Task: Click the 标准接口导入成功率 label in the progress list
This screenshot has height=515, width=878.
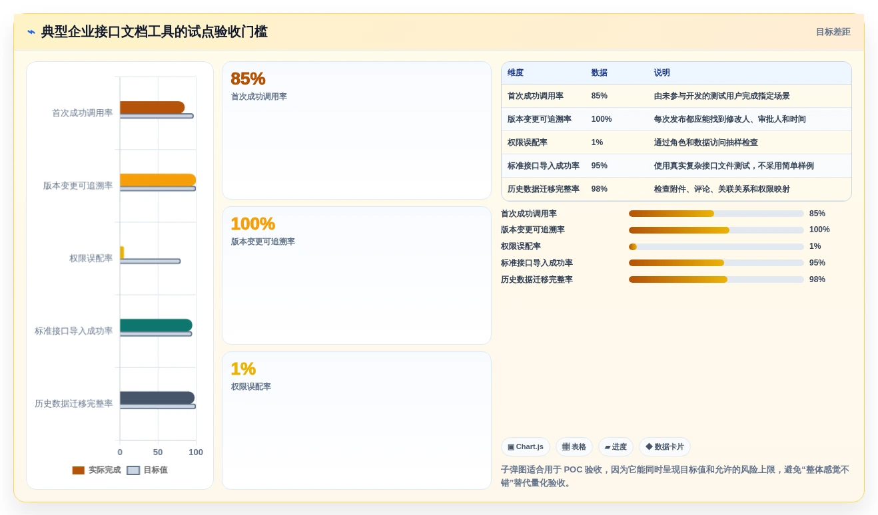Action: click(x=537, y=263)
